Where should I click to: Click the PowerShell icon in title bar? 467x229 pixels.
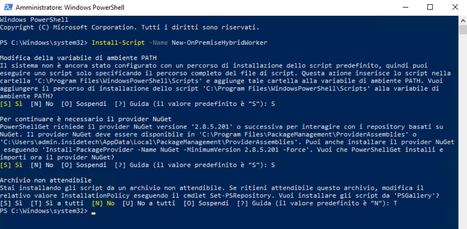point(8,7)
